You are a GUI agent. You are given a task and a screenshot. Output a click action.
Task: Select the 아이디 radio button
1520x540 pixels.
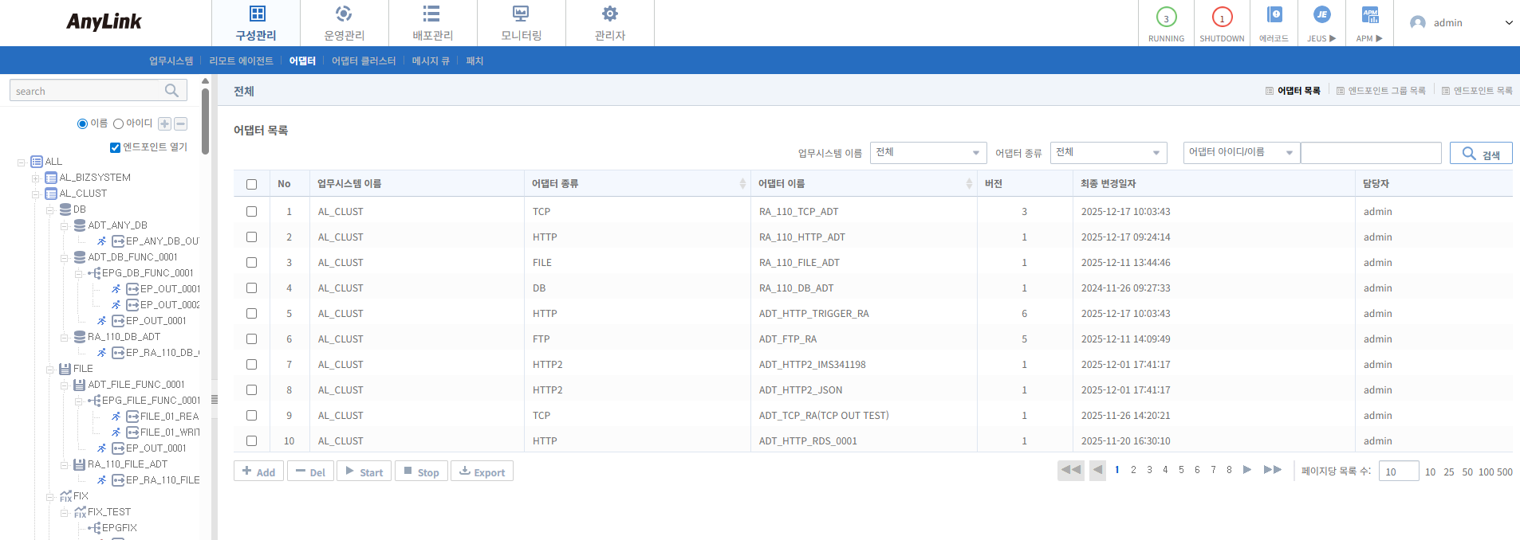coord(118,123)
